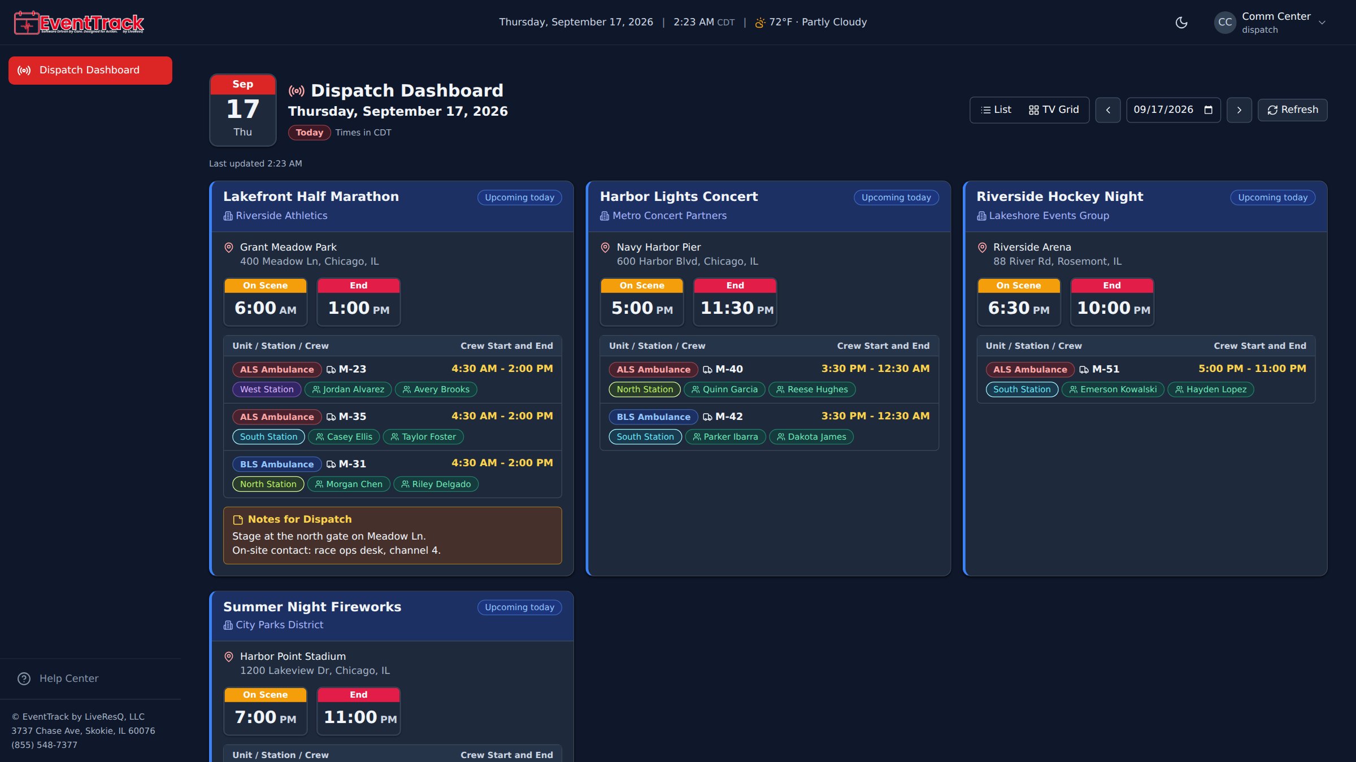Click West Station tag
The width and height of the screenshot is (1356, 762).
(x=267, y=389)
